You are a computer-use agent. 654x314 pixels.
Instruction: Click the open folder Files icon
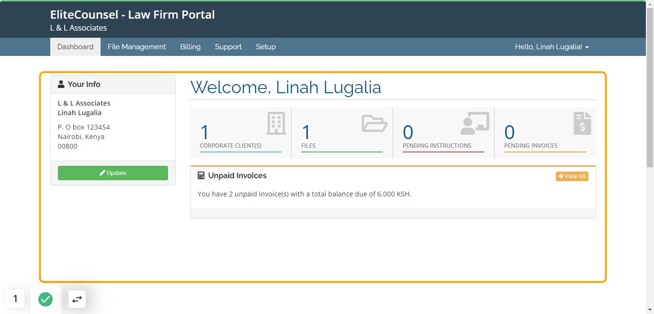click(374, 123)
